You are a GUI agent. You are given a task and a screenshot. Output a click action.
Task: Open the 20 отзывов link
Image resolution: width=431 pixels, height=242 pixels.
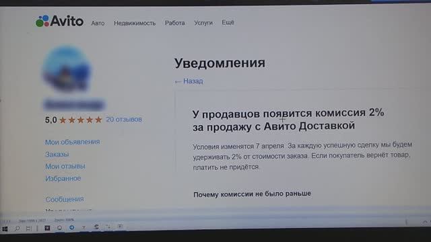[x=124, y=120]
